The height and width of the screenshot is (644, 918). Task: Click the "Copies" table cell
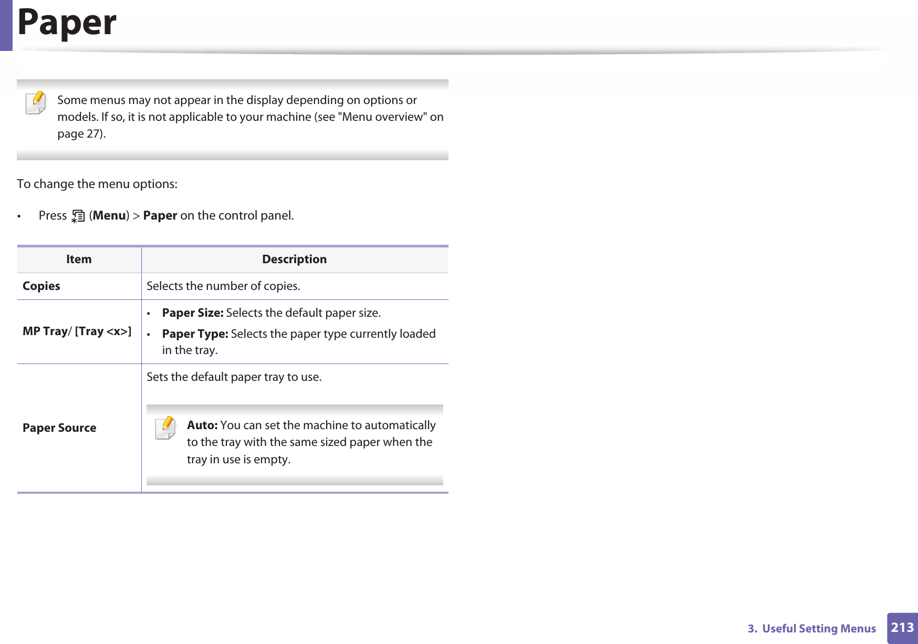pos(79,286)
